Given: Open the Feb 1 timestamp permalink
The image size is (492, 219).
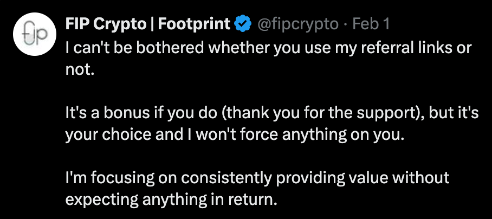Looking at the screenshot, I should [x=371, y=24].
